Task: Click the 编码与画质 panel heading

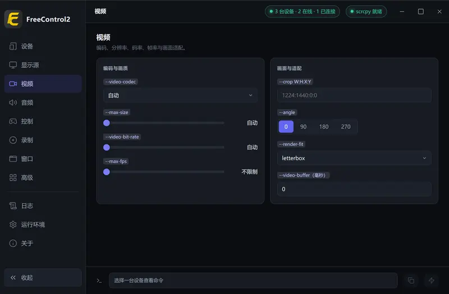Action: [x=116, y=68]
